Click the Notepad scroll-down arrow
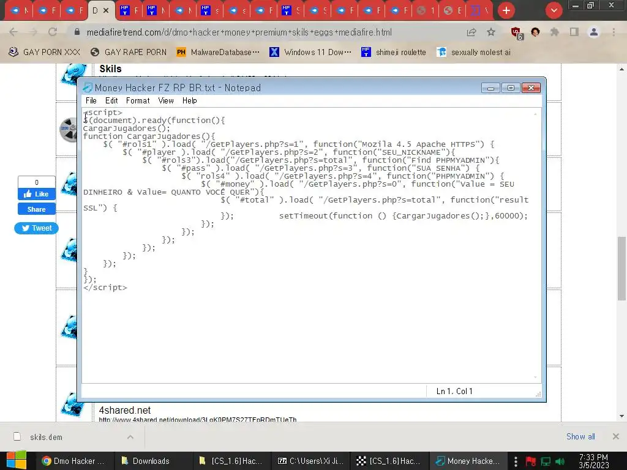Image resolution: width=627 pixels, height=470 pixels. (x=535, y=377)
